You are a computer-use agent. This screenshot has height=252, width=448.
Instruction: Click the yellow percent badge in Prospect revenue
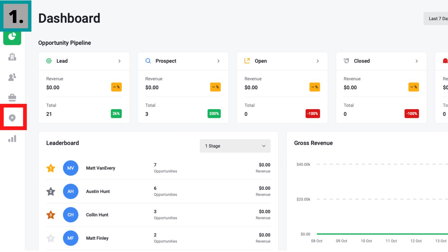(x=216, y=87)
